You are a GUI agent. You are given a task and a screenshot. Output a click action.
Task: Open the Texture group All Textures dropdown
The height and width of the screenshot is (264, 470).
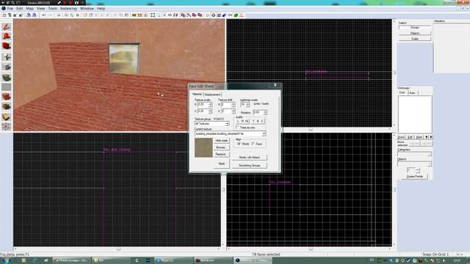pyautogui.click(x=212, y=124)
